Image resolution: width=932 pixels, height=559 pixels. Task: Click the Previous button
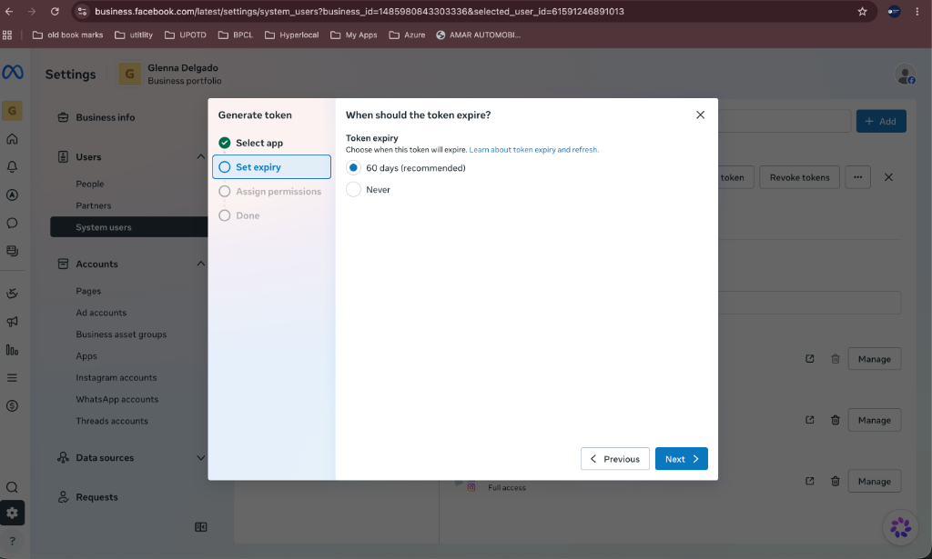tap(614, 459)
